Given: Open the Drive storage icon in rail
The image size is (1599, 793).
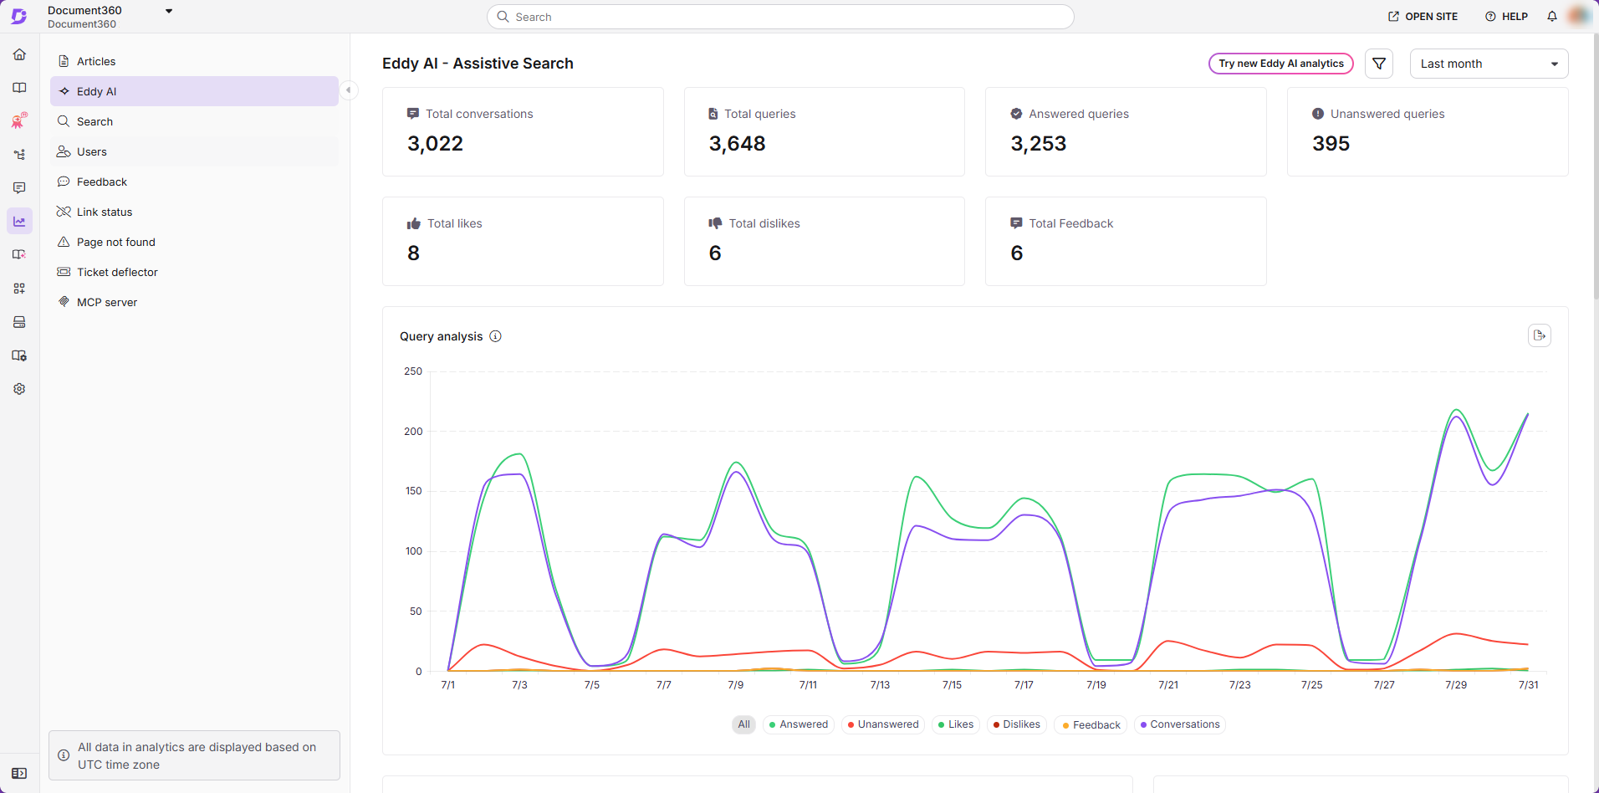Looking at the screenshot, I should tap(19, 322).
